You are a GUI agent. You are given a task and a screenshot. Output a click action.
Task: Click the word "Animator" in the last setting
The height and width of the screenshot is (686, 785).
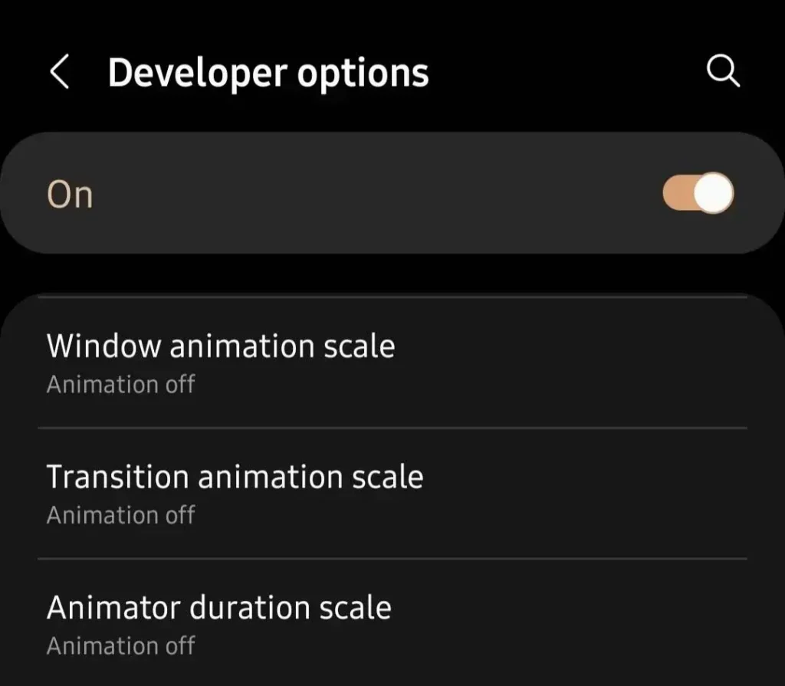pos(113,608)
